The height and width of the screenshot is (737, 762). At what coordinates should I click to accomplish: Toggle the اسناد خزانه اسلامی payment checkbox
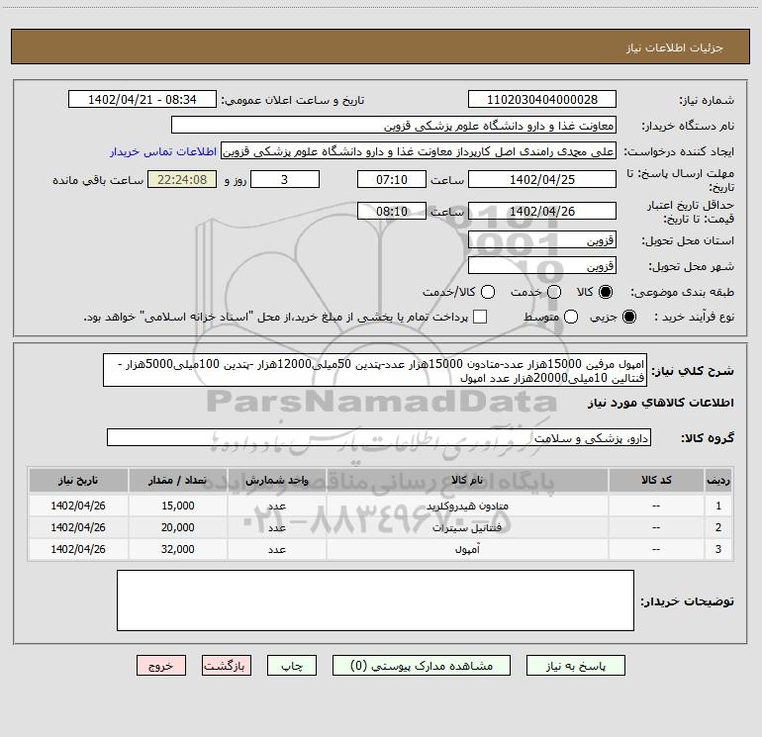pyautogui.click(x=480, y=317)
